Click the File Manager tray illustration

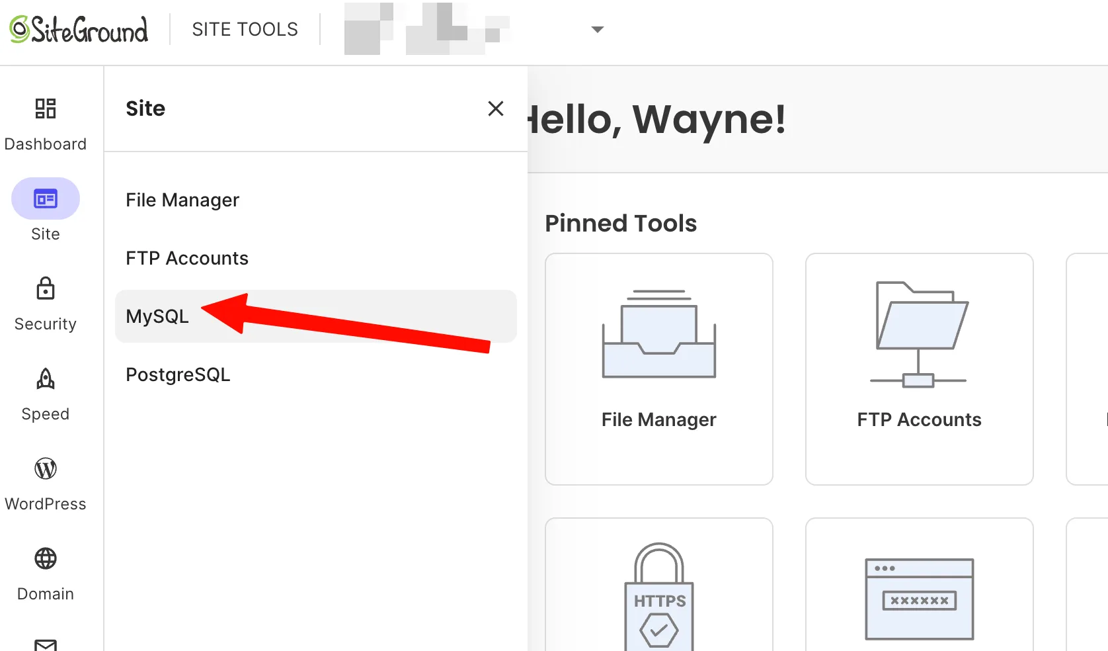pos(659,334)
